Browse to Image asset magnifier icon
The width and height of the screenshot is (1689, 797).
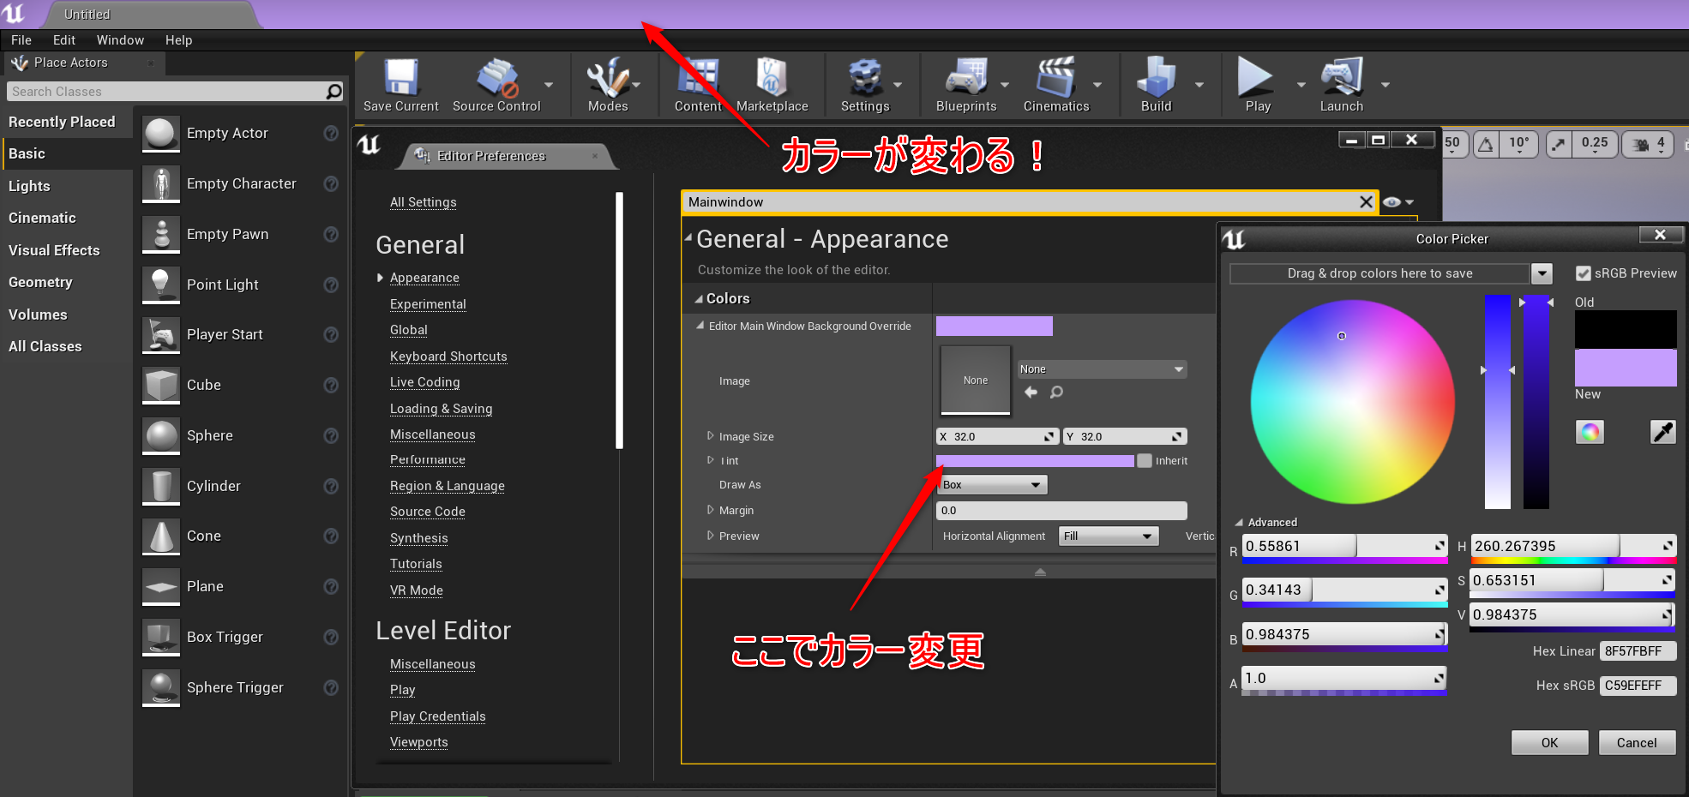1056,393
